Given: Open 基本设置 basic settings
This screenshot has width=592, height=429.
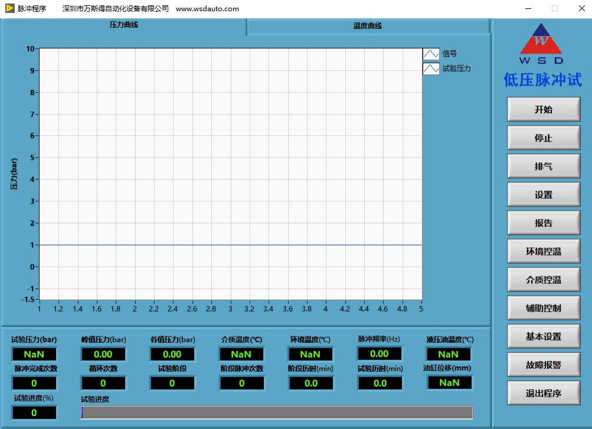Looking at the screenshot, I should [543, 336].
